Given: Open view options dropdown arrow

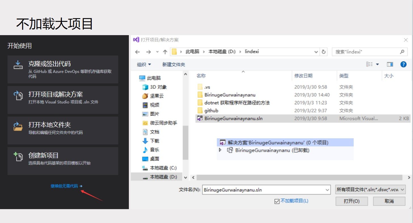Looking at the screenshot, I should pos(378,64).
